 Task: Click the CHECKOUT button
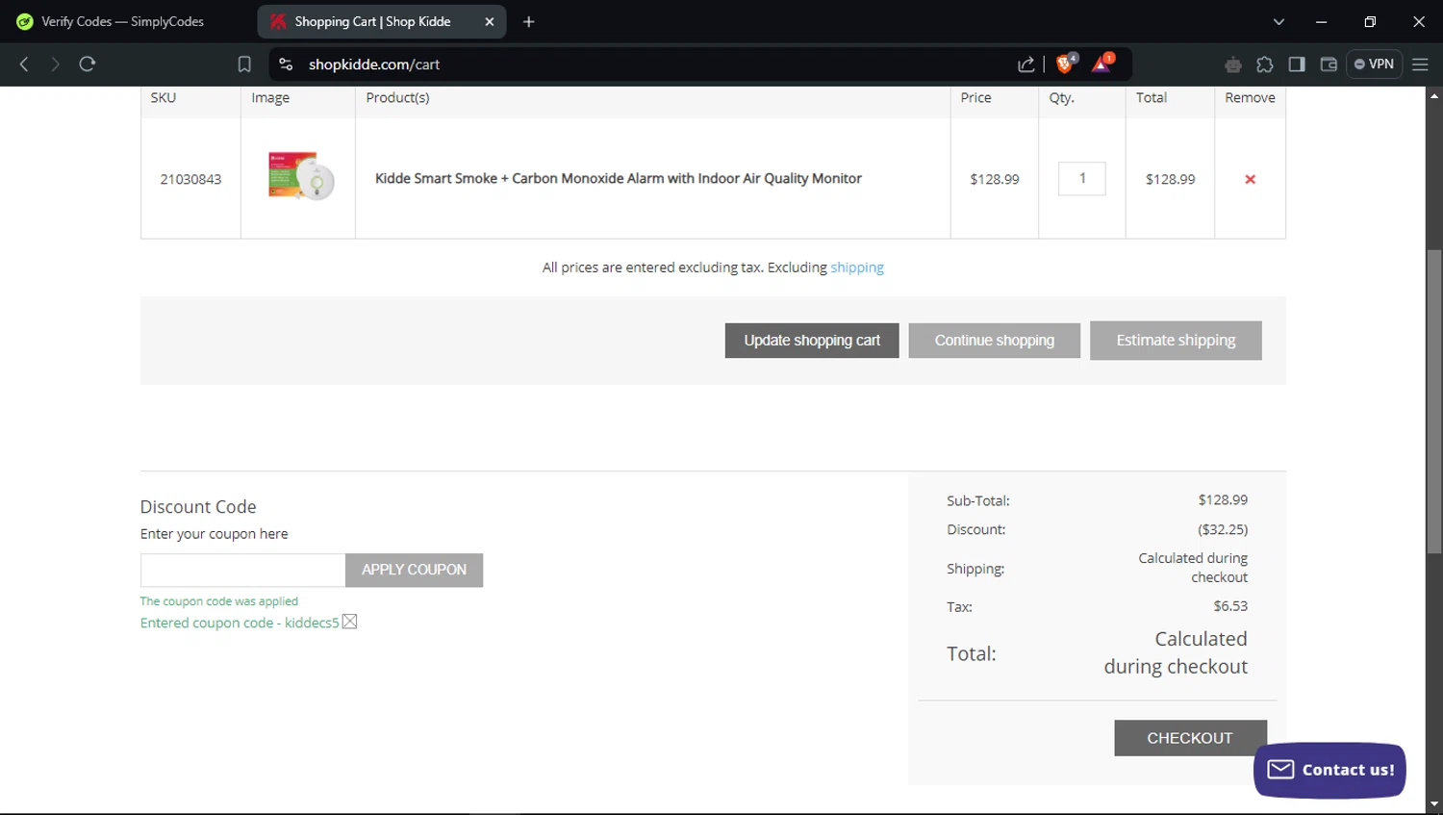(x=1190, y=738)
